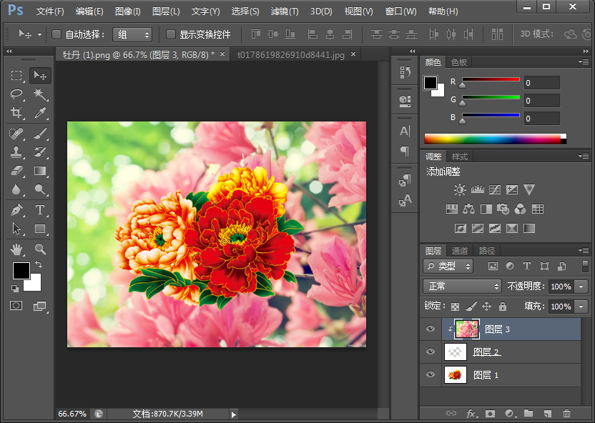Toggle lock layer position
This screenshot has height=423, width=595.
coord(486,307)
